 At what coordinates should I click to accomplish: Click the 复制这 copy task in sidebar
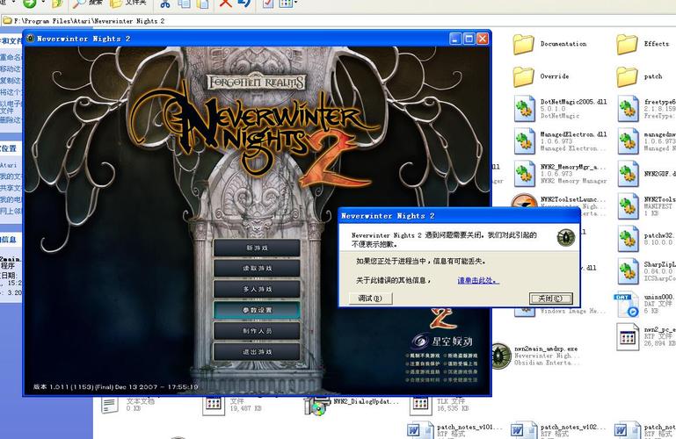coord(11,81)
